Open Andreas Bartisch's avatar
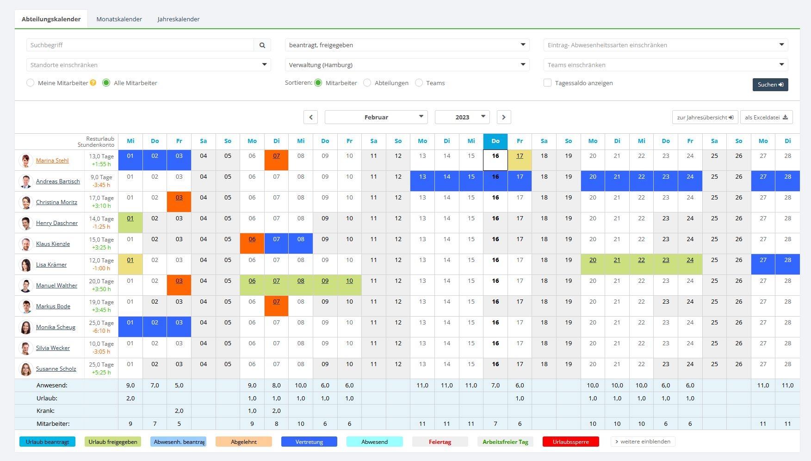811x461 pixels. coord(26,181)
